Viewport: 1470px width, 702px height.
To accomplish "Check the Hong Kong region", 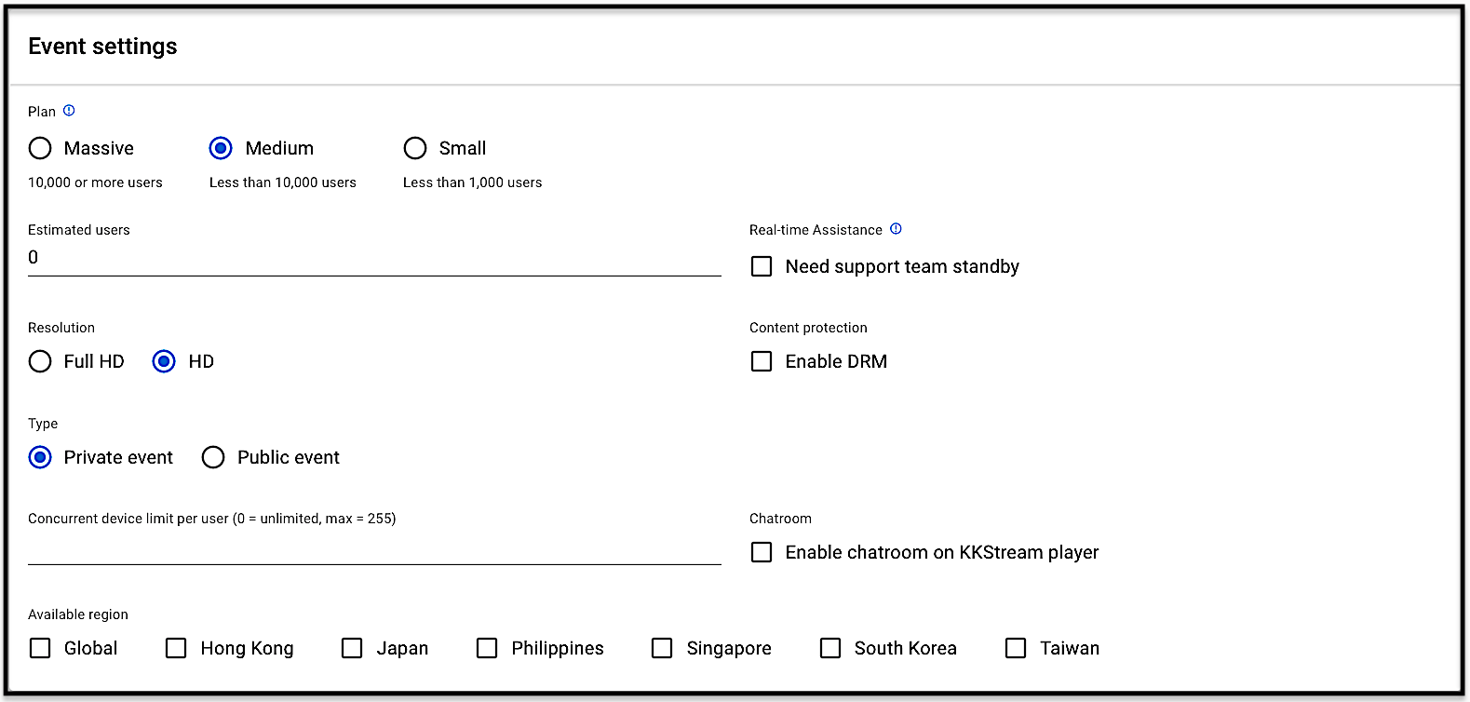I will point(176,648).
